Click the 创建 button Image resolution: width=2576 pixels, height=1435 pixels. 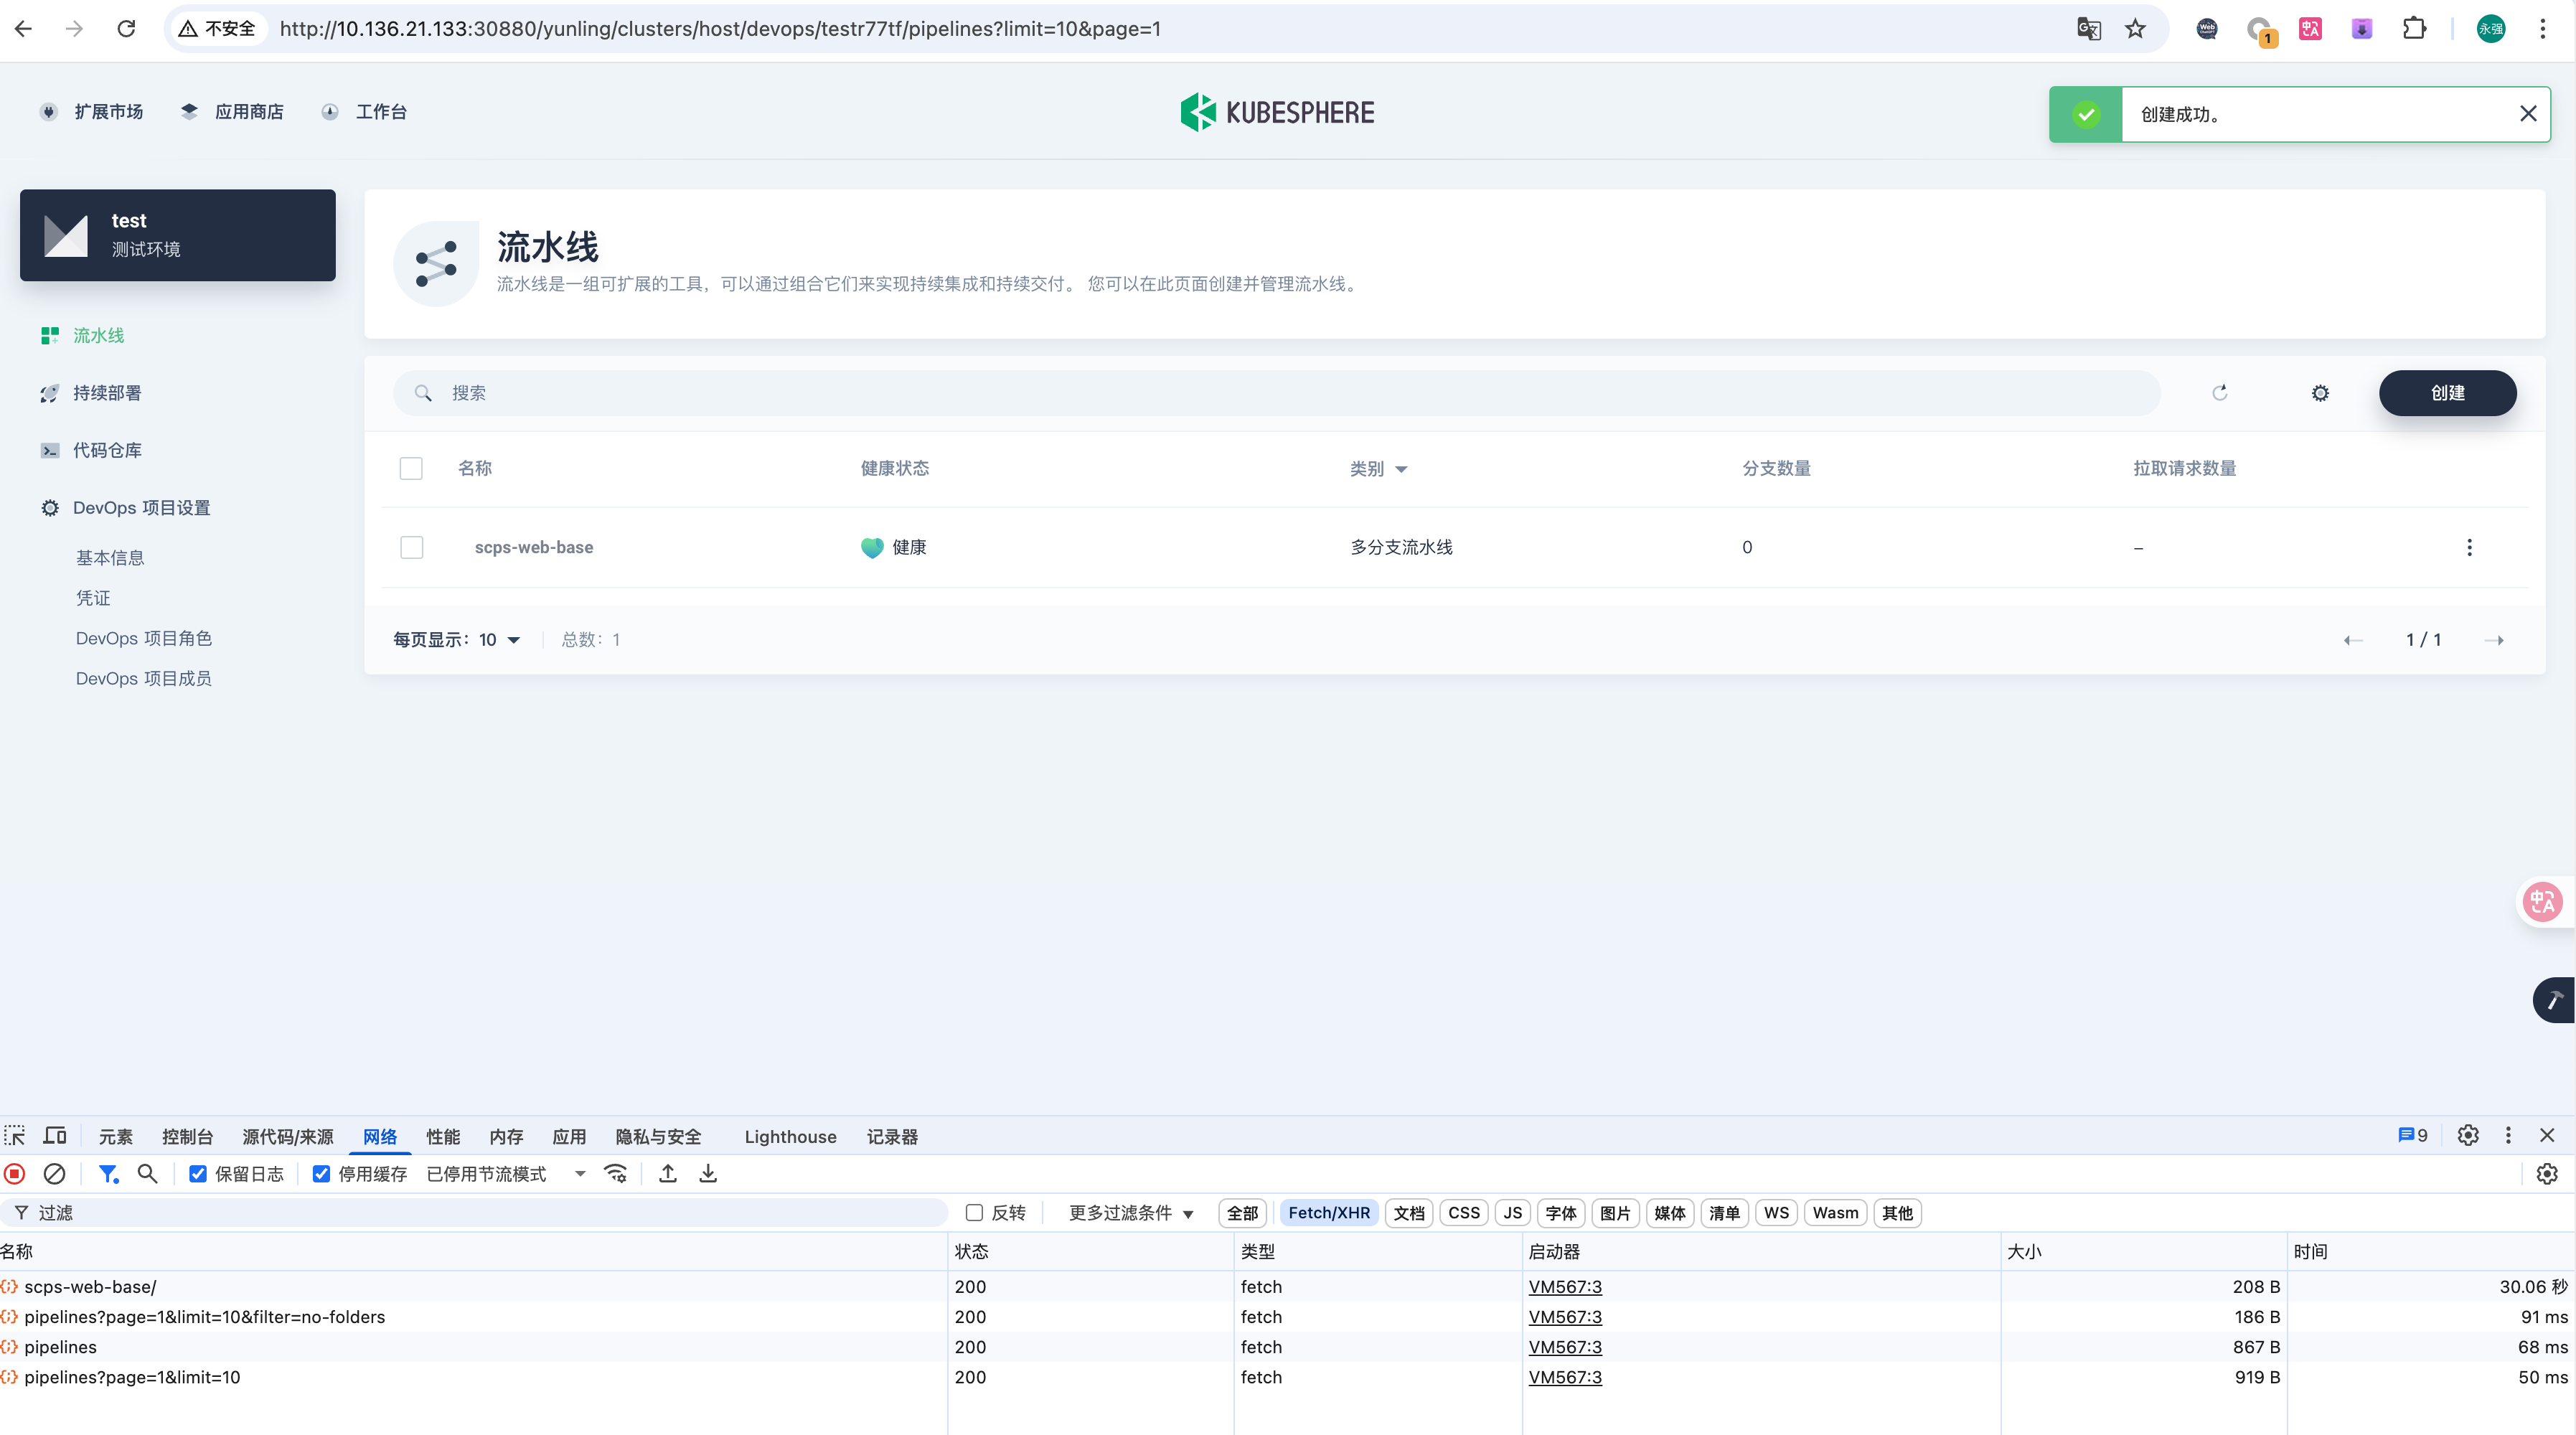click(2447, 393)
